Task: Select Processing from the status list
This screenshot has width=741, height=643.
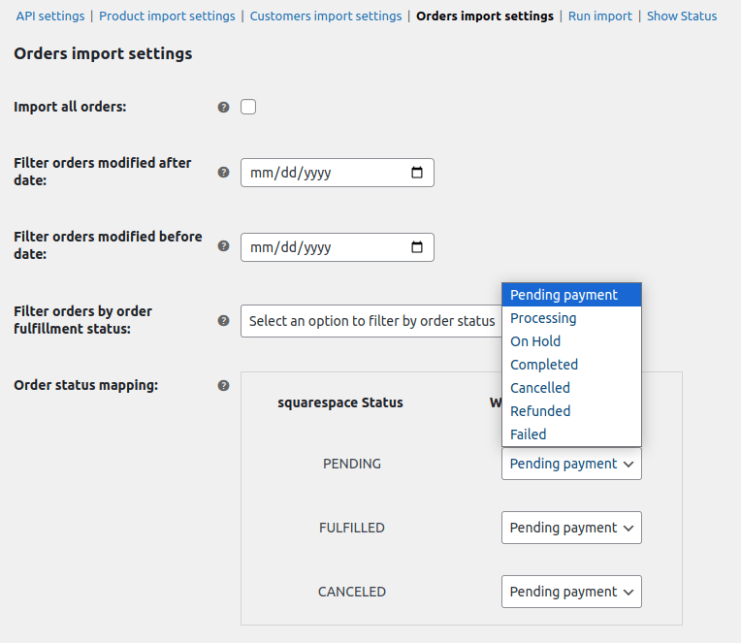Action: pyautogui.click(x=543, y=318)
